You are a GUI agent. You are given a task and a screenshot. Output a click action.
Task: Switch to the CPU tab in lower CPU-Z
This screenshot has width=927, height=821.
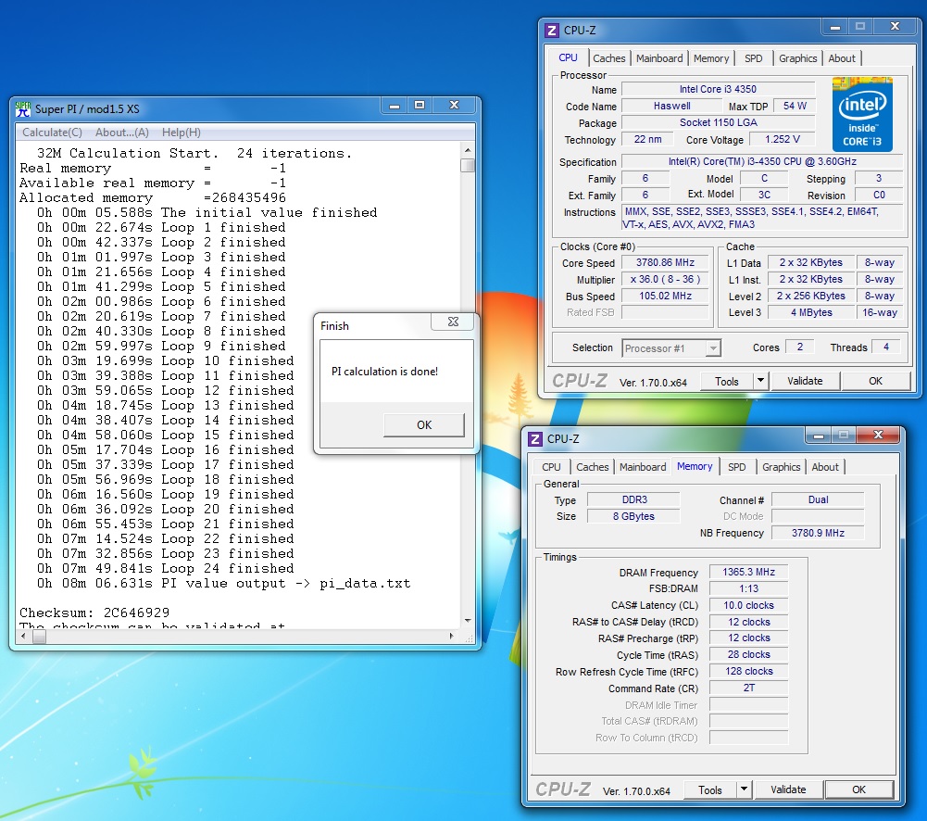[551, 467]
